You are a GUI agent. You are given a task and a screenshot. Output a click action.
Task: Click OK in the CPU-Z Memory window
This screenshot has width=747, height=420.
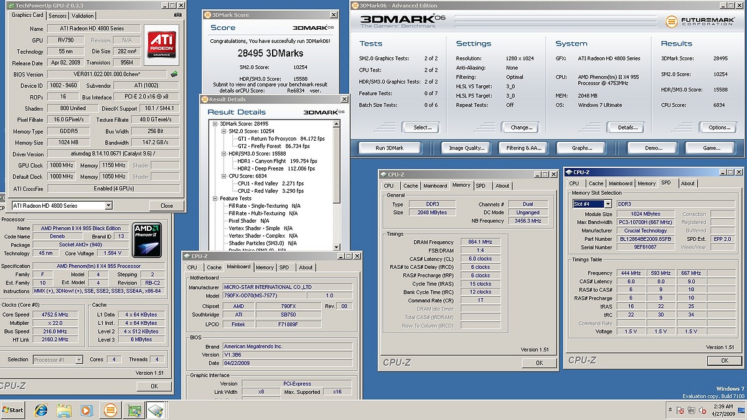tap(539, 363)
